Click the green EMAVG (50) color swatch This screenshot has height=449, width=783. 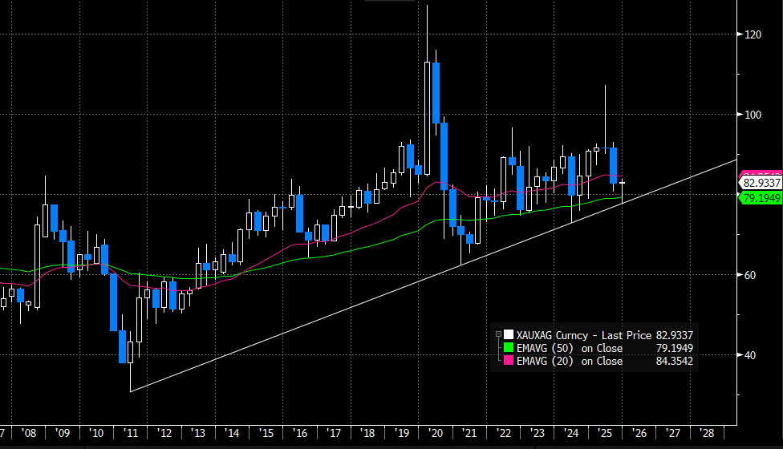[509, 348]
